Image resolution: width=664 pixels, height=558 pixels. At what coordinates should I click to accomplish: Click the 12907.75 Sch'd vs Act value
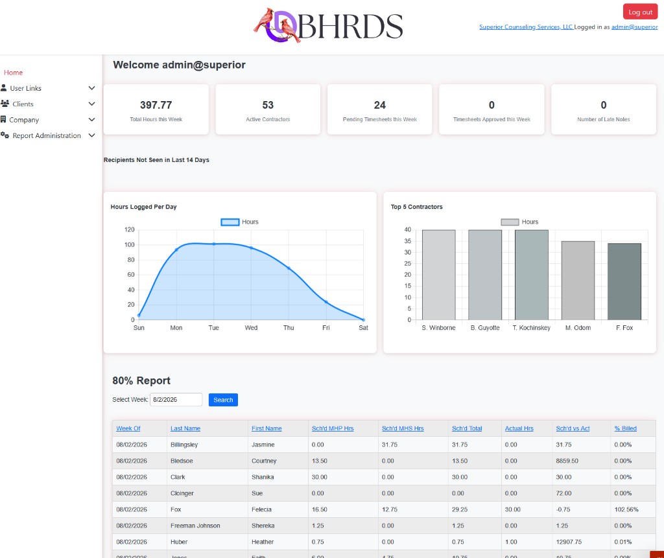tap(568, 542)
